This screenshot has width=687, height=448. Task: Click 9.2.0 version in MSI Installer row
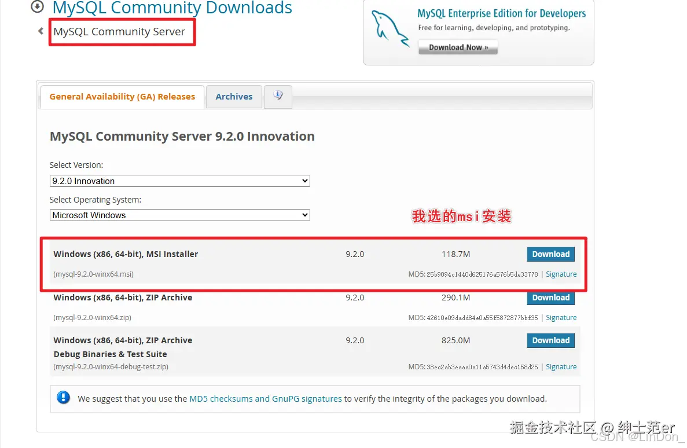(x=355, y=254)
